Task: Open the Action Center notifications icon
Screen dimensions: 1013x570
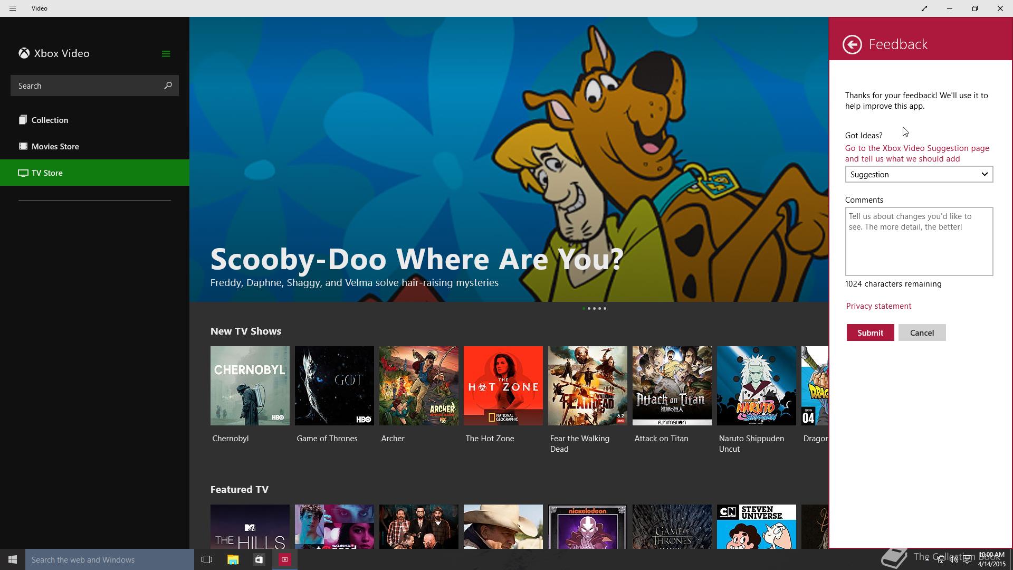Action: [967, 560]
